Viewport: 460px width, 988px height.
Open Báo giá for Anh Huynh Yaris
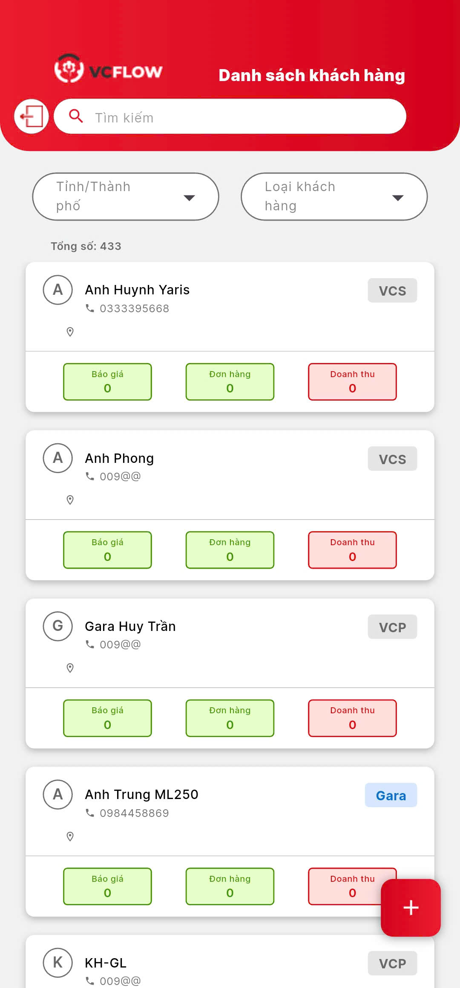click(x=107, y=382)
